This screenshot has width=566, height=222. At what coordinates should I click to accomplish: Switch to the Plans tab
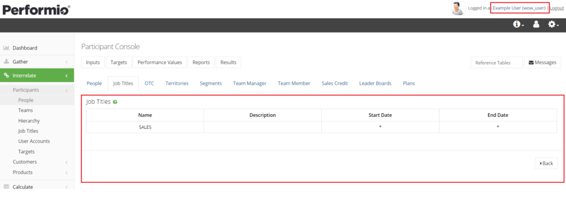(x=409, y=83)
